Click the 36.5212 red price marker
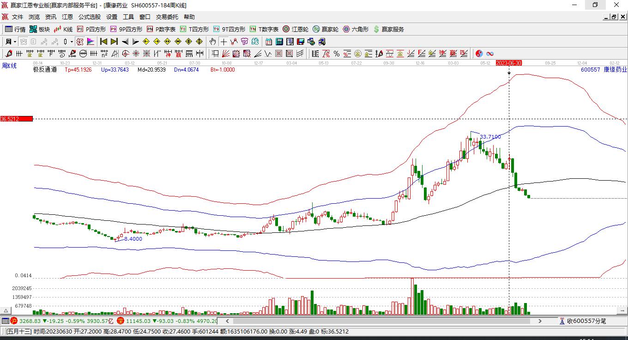This screenshot has width=628, height=340. (x=17, y=119)
